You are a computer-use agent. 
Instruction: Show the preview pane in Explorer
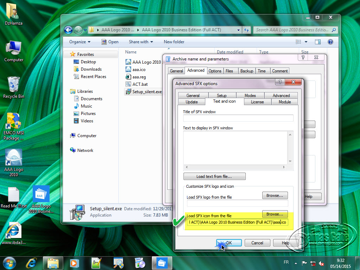click(318, 42)
